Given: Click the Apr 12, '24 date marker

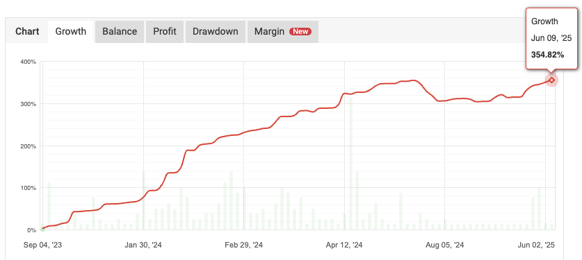Looking at the screenshot, I should click(344, 245).
